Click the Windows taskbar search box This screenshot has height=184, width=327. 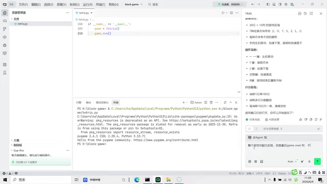pos(41,180)
